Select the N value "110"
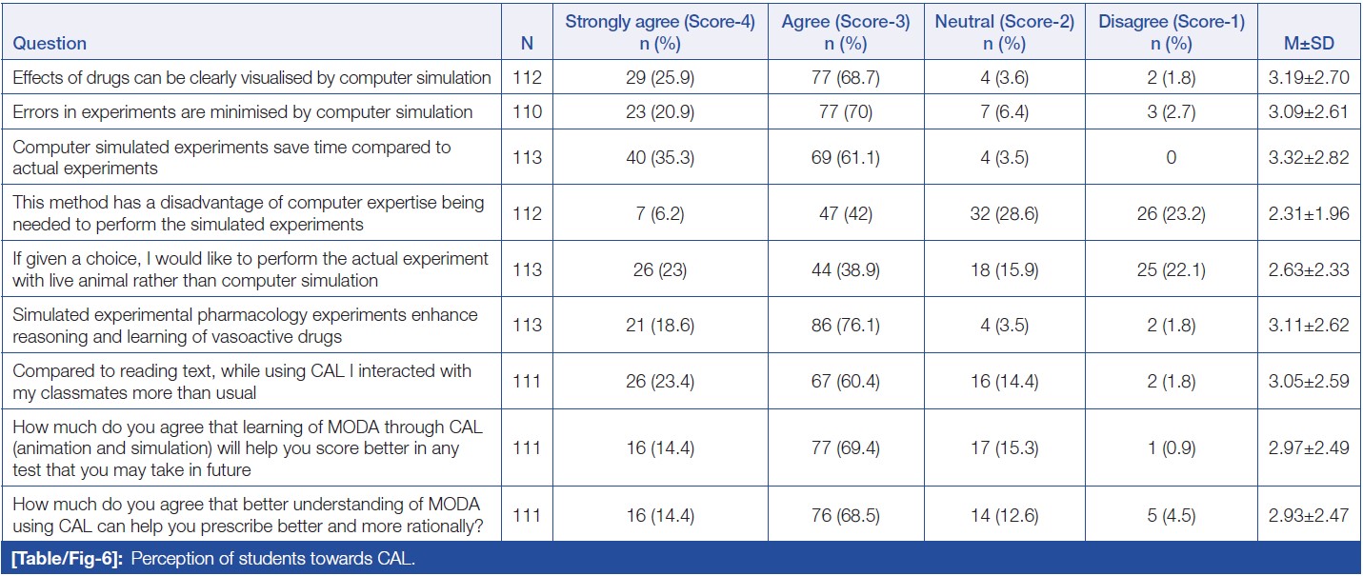 tap(527, 112)
